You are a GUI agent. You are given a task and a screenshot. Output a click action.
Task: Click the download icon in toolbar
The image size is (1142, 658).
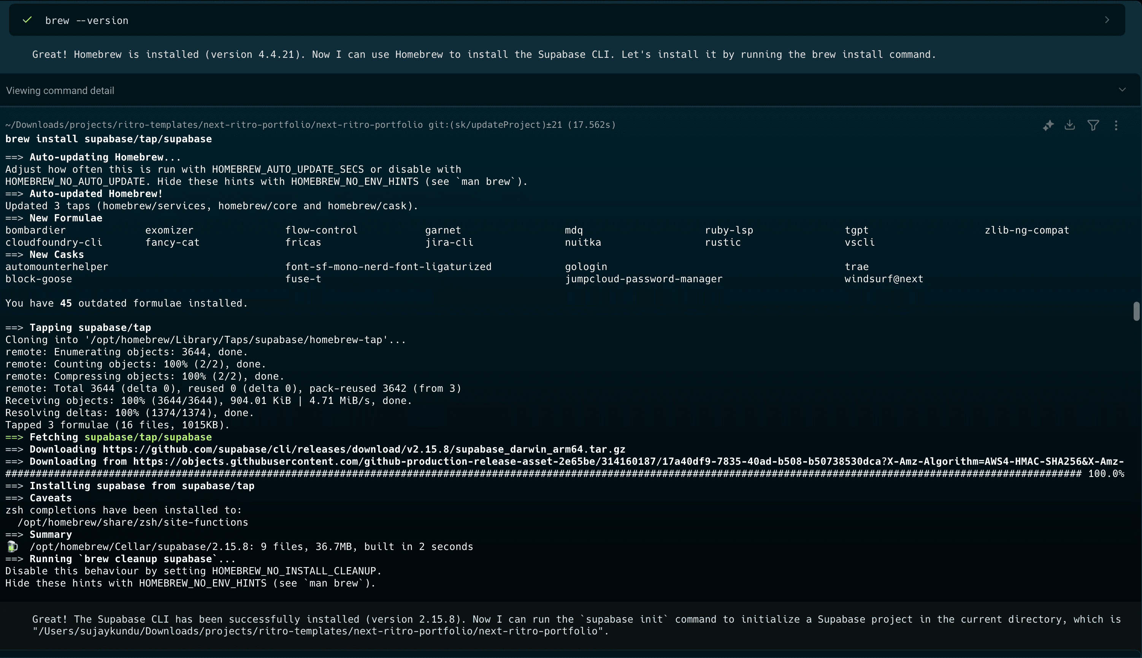tap(1070, 125)
